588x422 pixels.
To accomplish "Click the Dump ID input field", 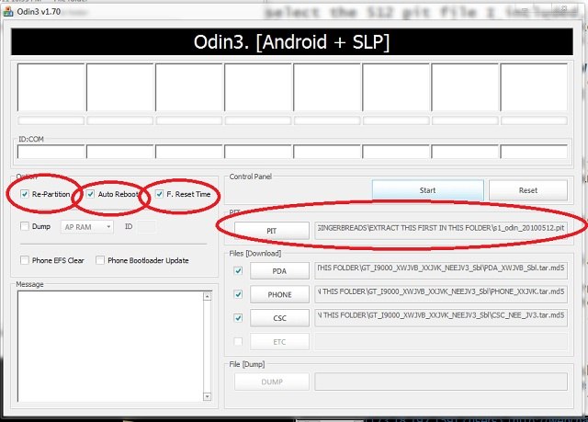I will click(147, 226).
